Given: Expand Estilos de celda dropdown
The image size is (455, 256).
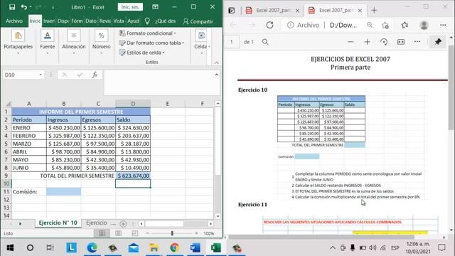Looking at the screenshot, I should [164, 53].
